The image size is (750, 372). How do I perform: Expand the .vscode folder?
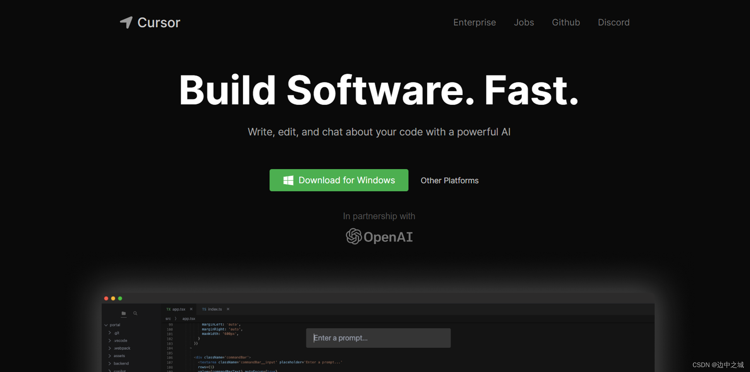tap(109, 341)
